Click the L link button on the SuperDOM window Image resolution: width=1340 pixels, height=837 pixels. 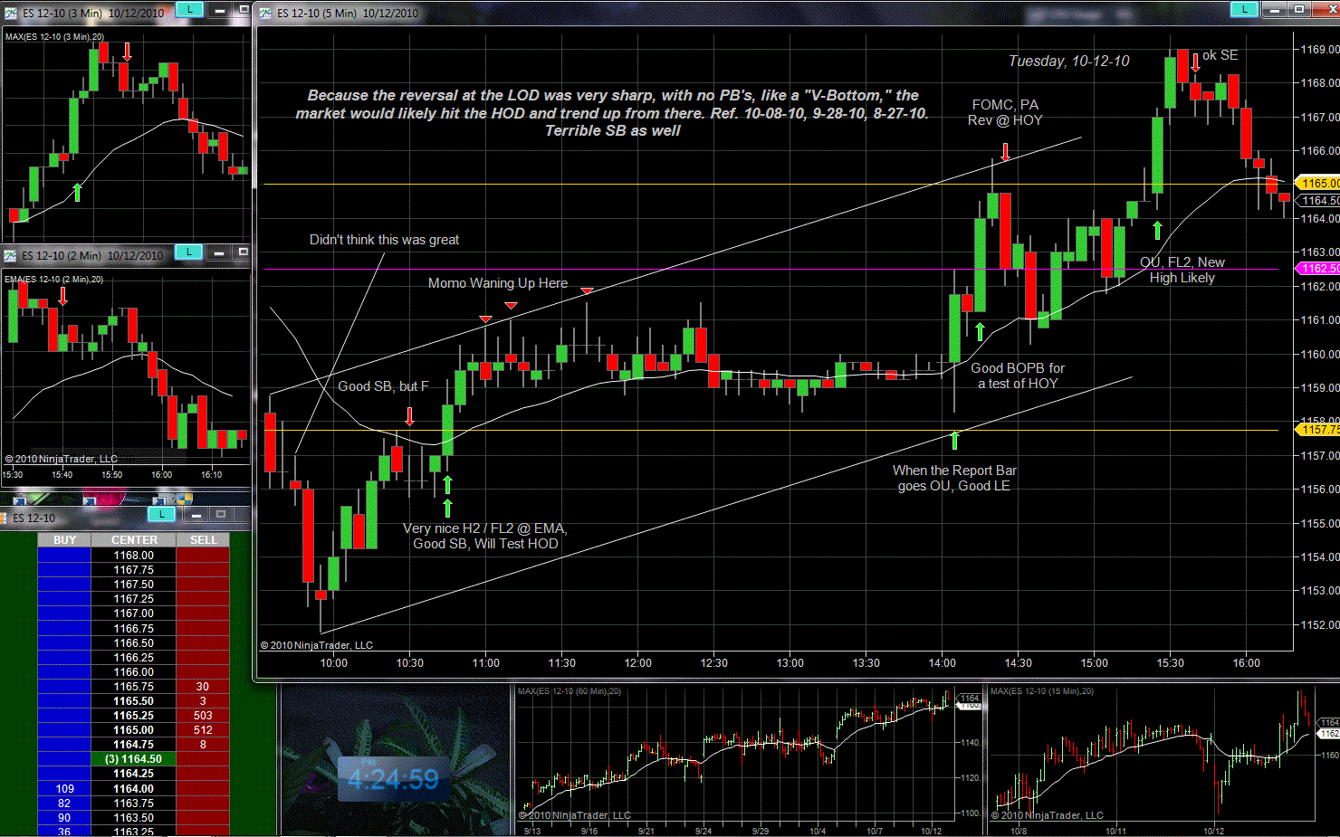point(161,515)
